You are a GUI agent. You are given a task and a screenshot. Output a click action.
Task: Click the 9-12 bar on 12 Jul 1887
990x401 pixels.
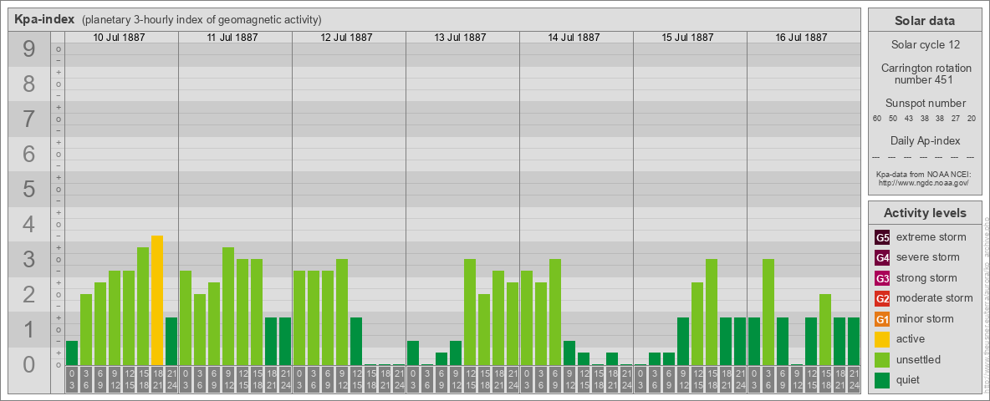point(342,312)
